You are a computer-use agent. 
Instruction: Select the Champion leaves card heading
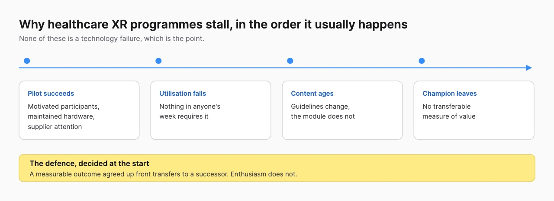[449, 94]
